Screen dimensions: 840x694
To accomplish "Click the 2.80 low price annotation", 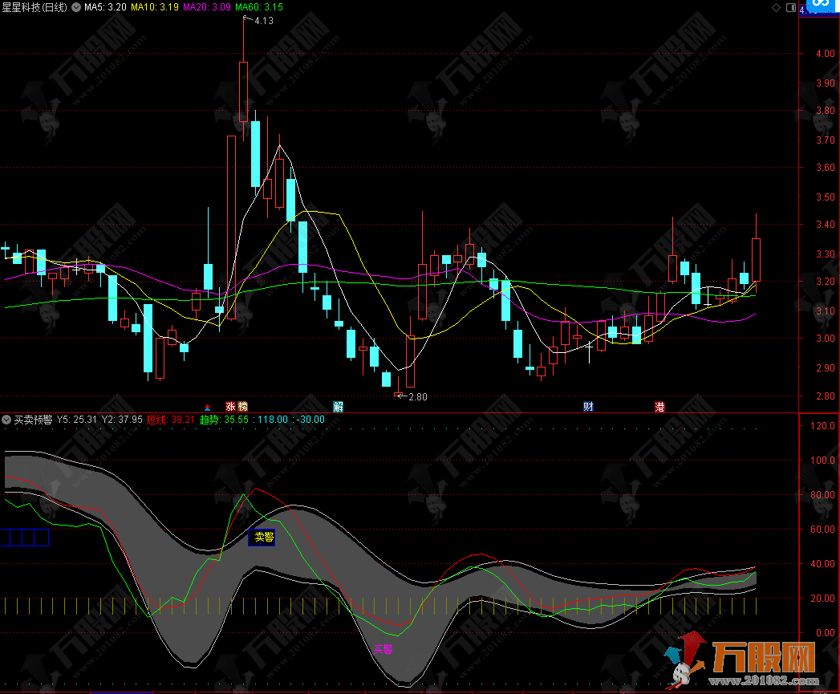I will [x=418, y=396].
